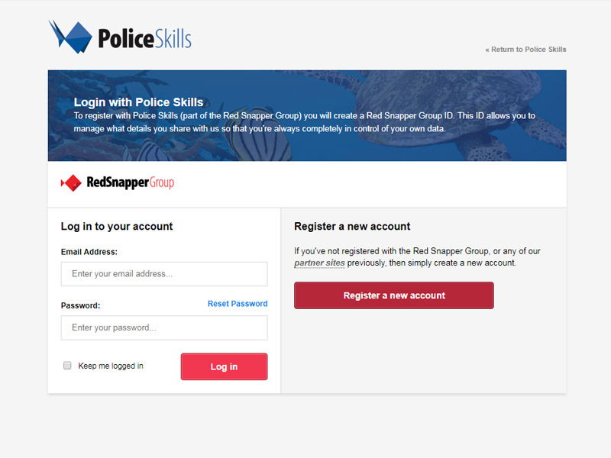The width and height of the screenshot is (611, 458).
Task: Click the 'Email Address:' field label
Action: [x=89, y=252]
